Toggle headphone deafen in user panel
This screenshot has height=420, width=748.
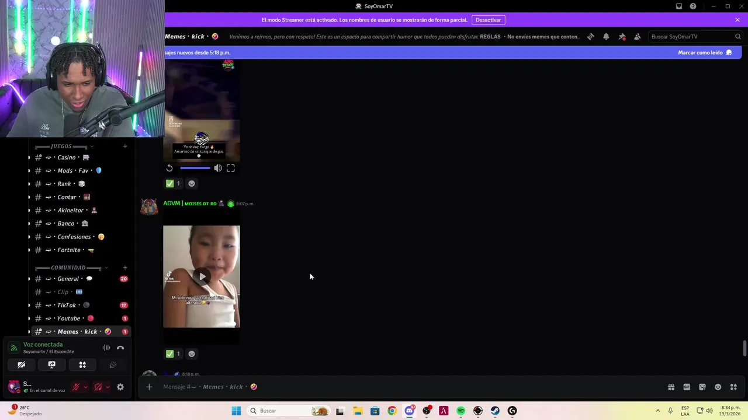click(98, 387)
